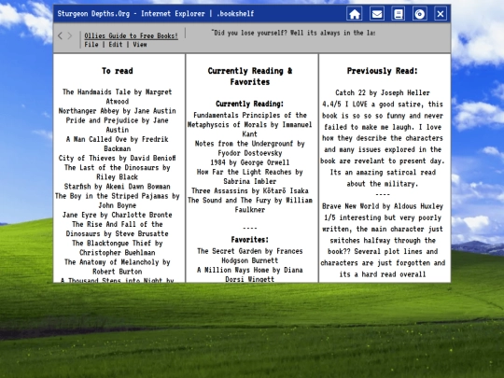Viewport: 504px width, 378px height.
Task: Select 'A Man Called Ove' entry
Action: tap(118, 144)
